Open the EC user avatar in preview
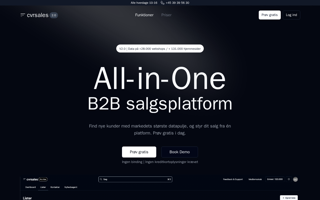 [x=295, y=179]
